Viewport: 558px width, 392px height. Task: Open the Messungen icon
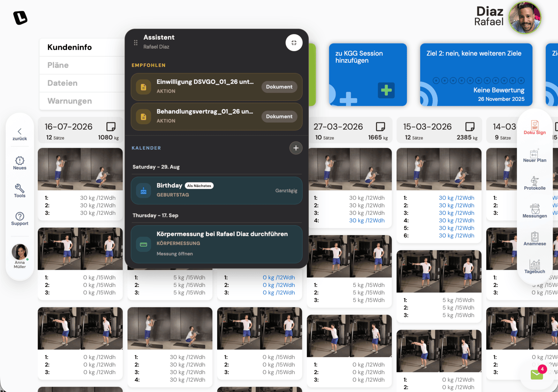click(x=535, y=211)
